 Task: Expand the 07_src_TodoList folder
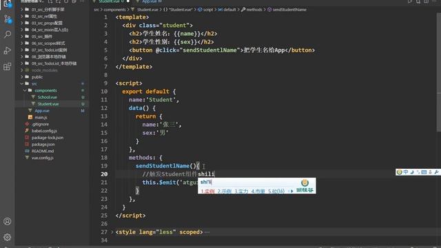click(21, 50)
